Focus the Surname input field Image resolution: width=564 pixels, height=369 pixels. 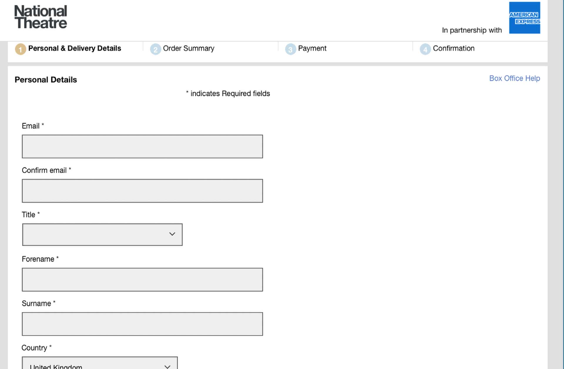click(142, 324)
